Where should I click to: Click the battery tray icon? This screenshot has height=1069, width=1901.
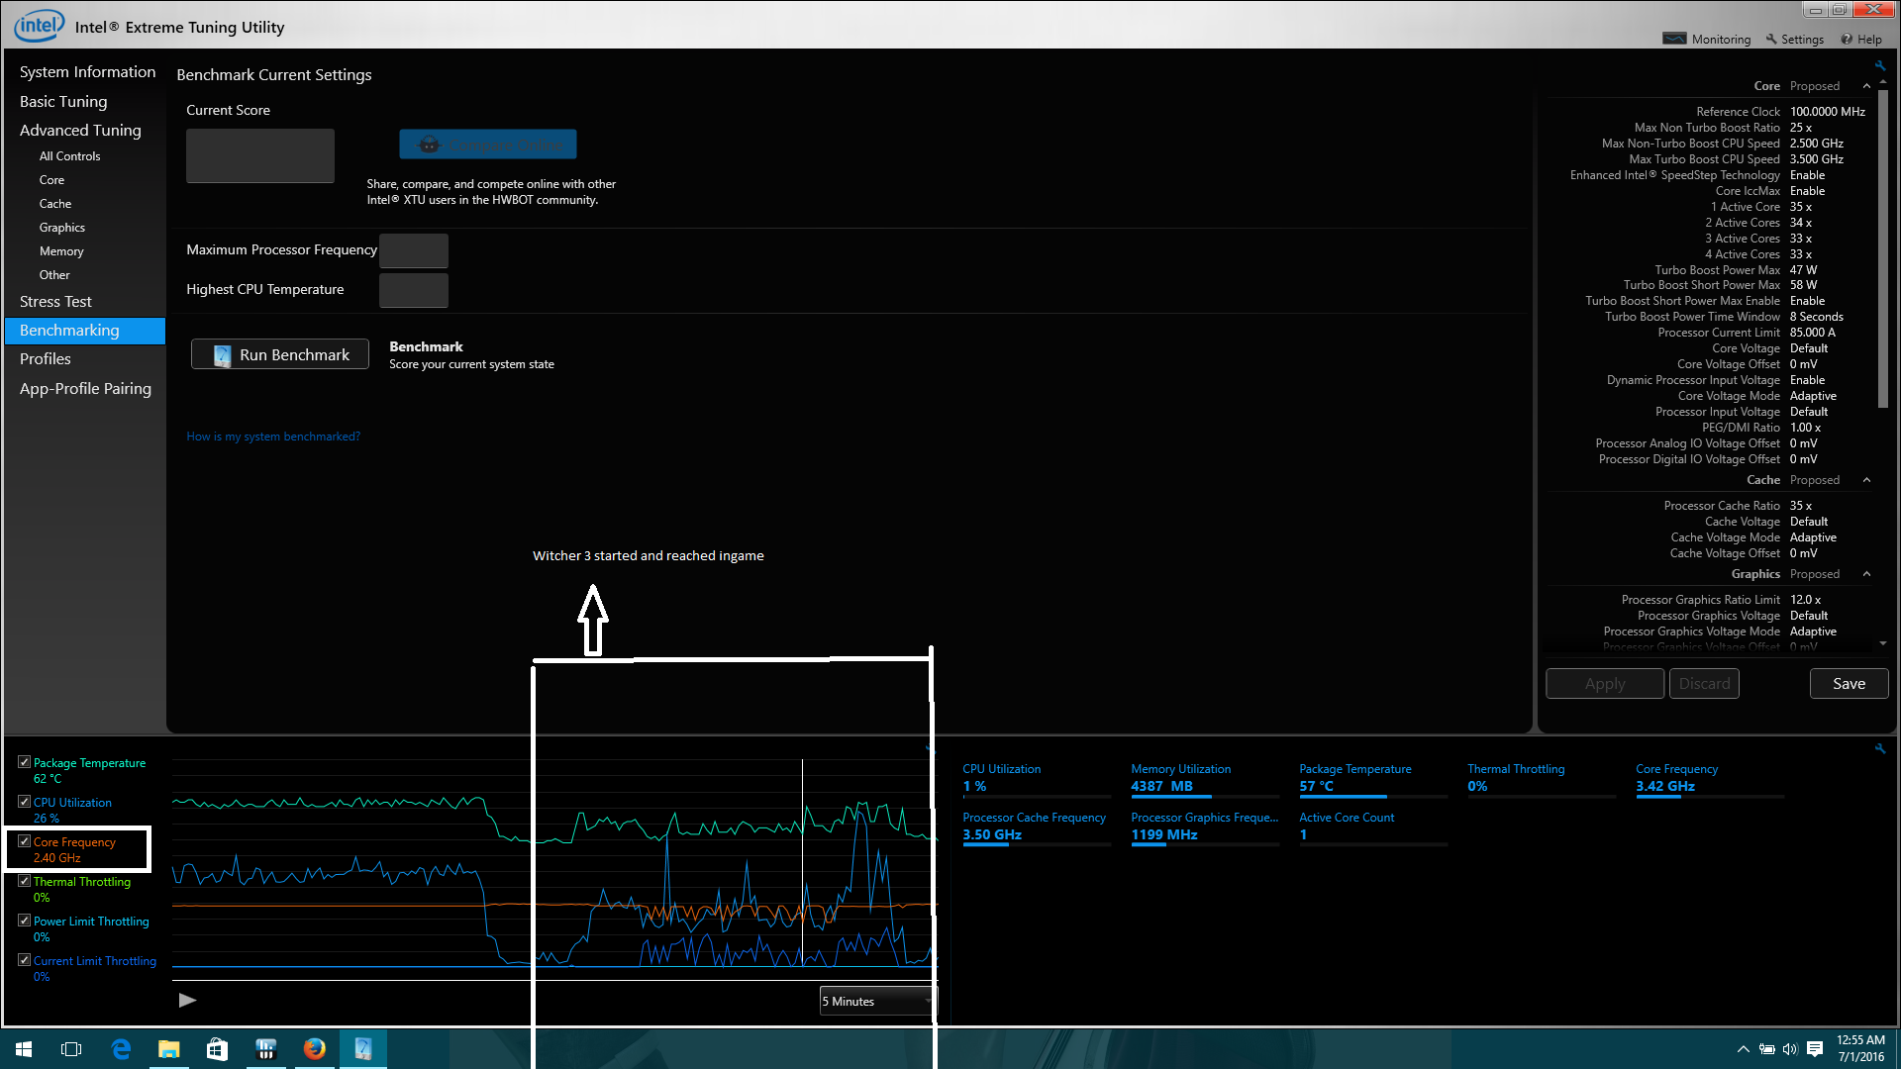1766,1049
